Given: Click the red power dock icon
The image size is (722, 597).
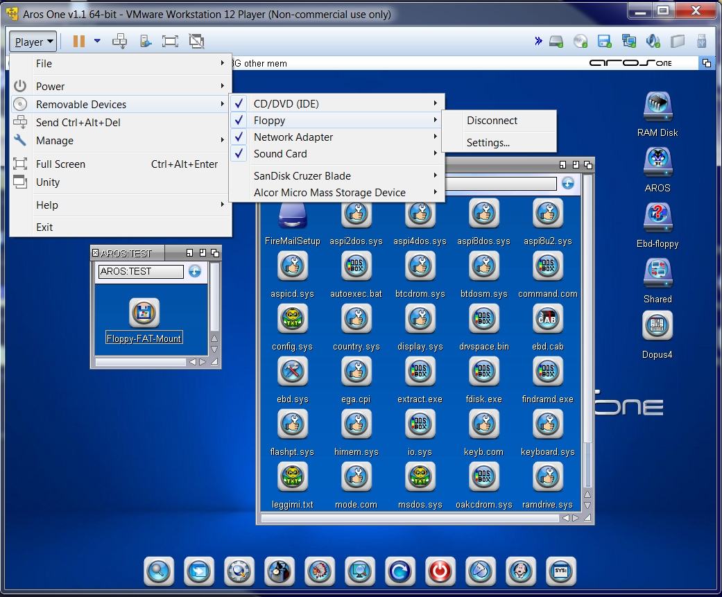Looking at the screenshot, I should [x=440, y=571].
